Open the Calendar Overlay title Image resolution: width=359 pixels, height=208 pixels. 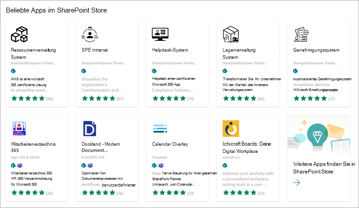pyautogui.click(x=170, y=144)
